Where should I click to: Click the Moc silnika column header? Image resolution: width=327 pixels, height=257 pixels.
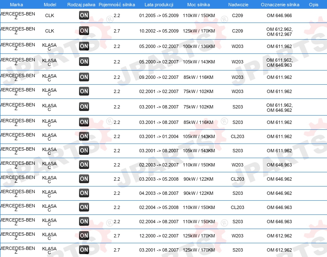[199, 5]
